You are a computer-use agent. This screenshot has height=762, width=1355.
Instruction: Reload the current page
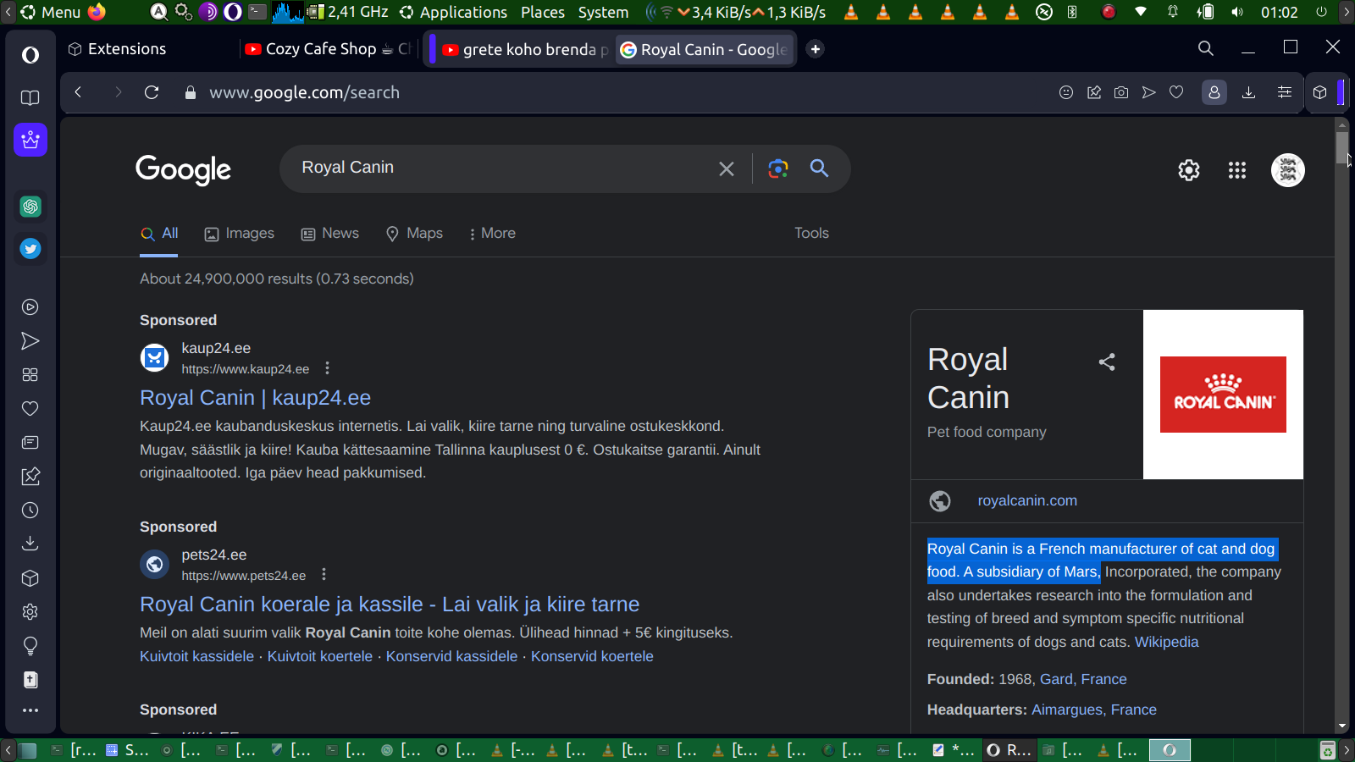[152, 92]
